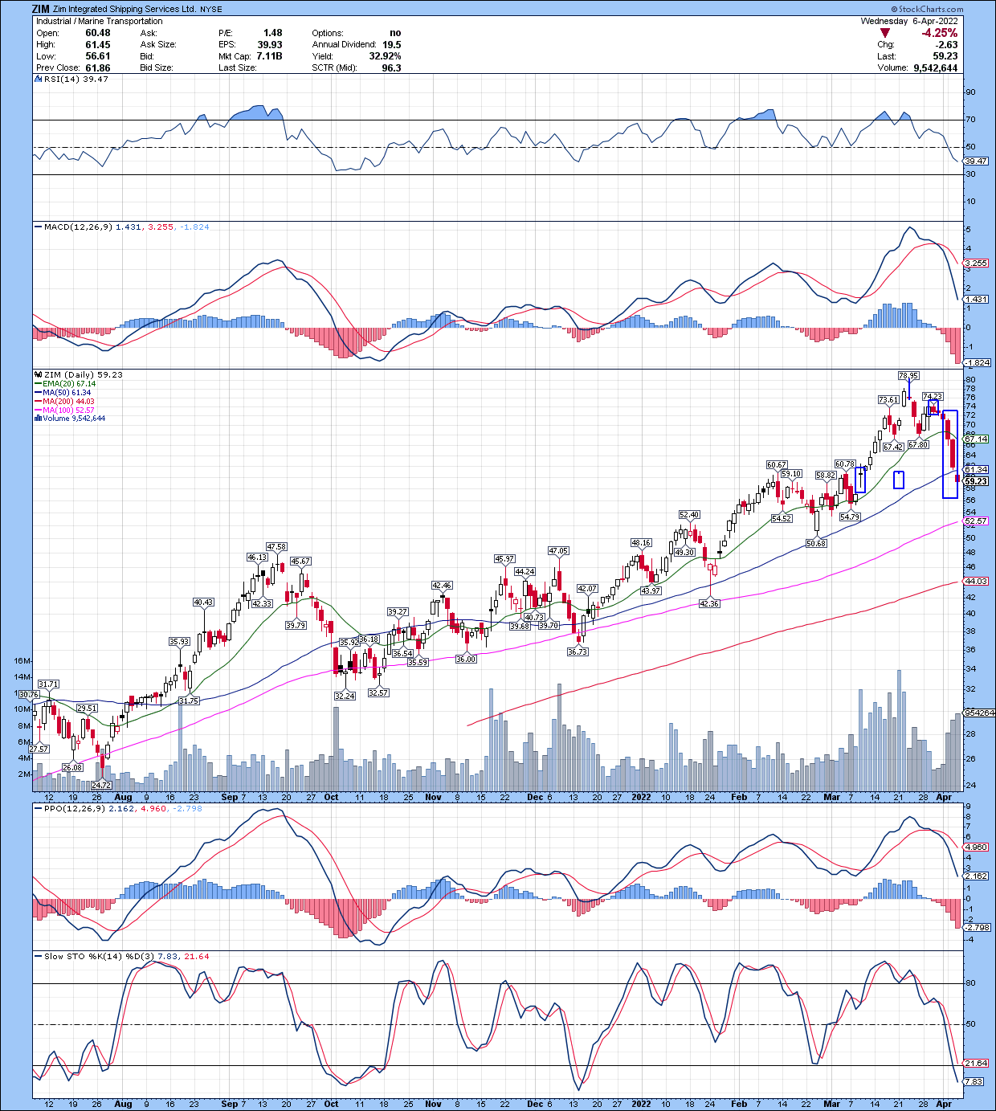Click the Last value 59.23 in the header

pyautogui.click(x=945, y=56)
